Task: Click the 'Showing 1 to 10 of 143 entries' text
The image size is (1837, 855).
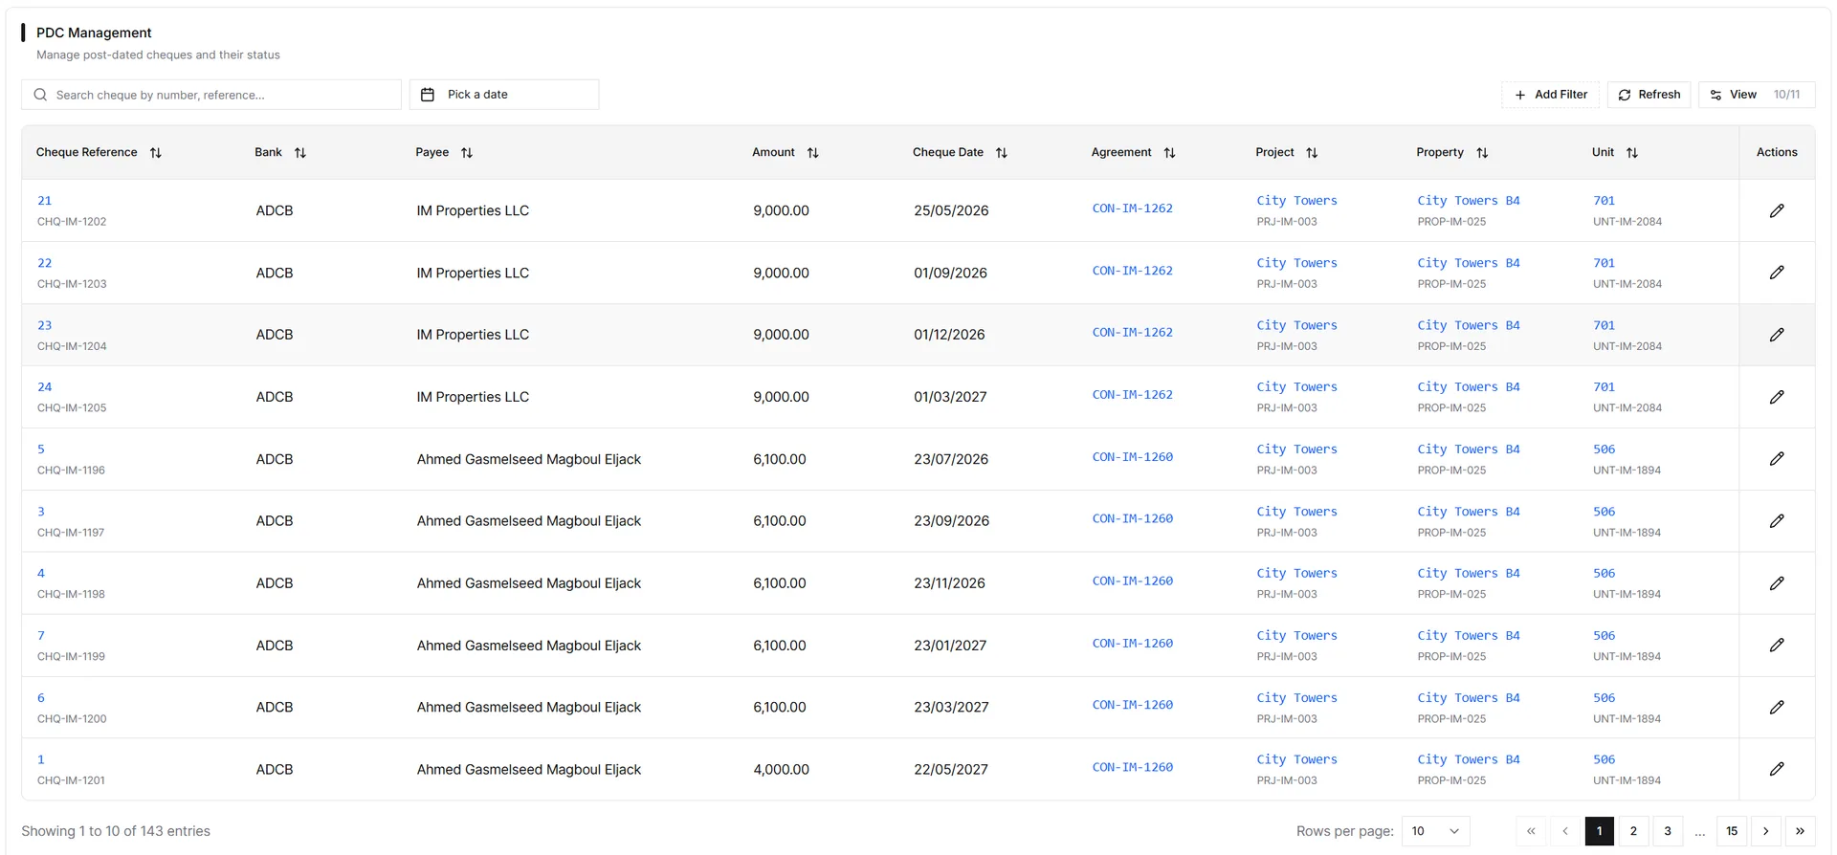Action: 116,831
